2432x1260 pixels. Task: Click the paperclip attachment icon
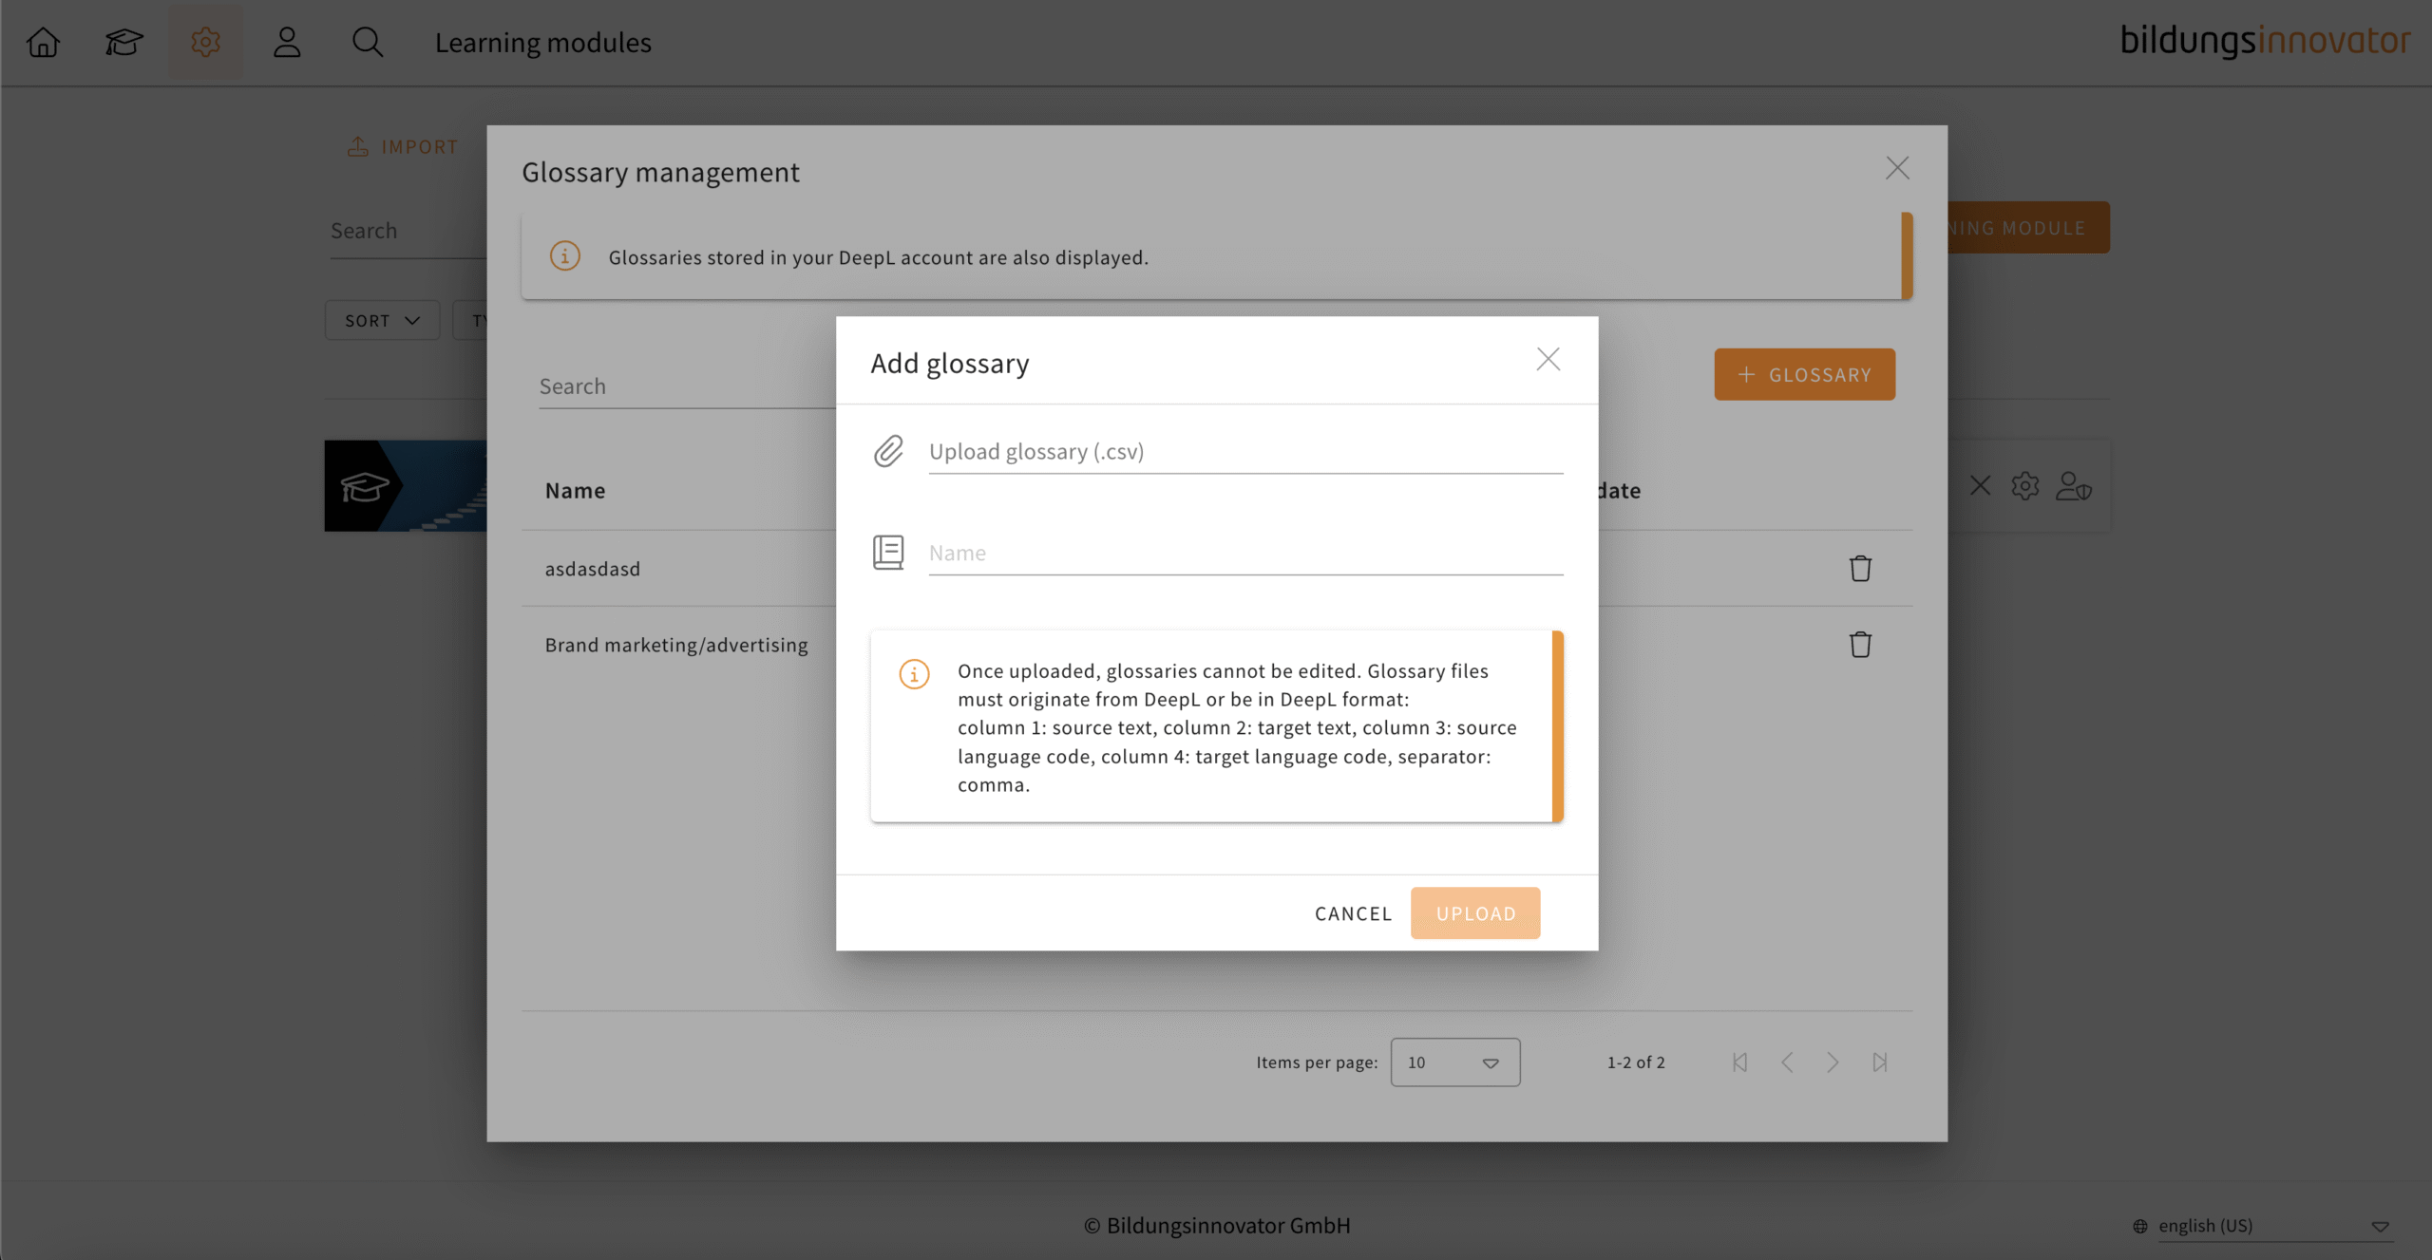[888, 451]
